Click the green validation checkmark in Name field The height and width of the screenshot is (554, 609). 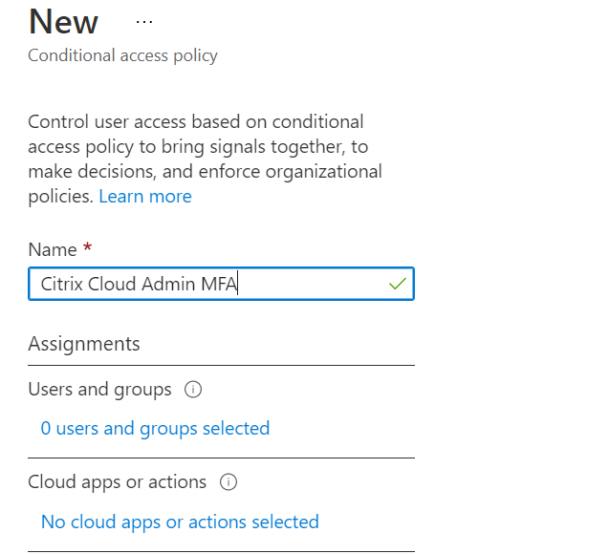398,284
